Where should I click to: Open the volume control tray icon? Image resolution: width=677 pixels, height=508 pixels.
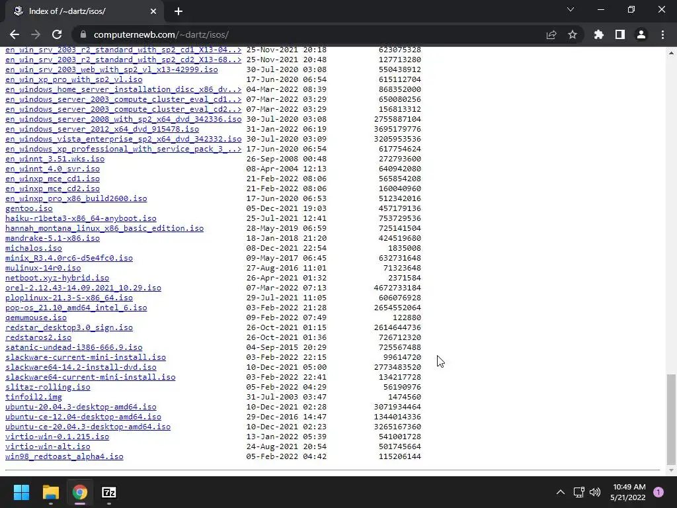(x=595, y=492)
